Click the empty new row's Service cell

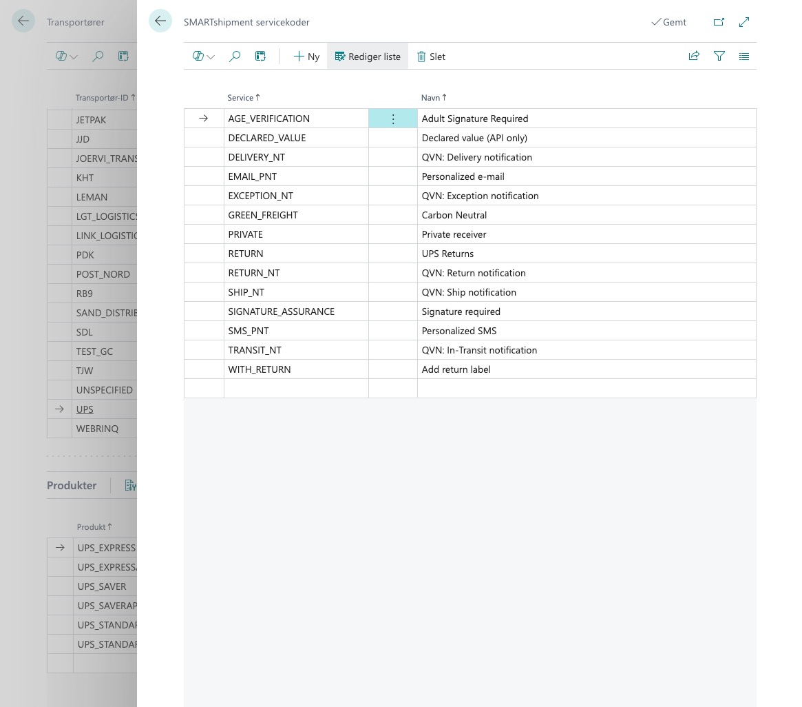[x=296, y=389]
